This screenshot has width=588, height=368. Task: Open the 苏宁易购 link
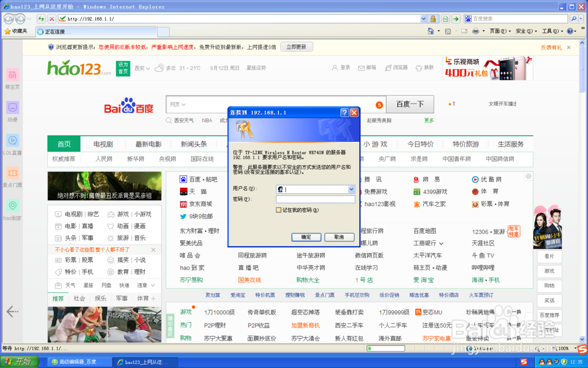pos(191,280)
